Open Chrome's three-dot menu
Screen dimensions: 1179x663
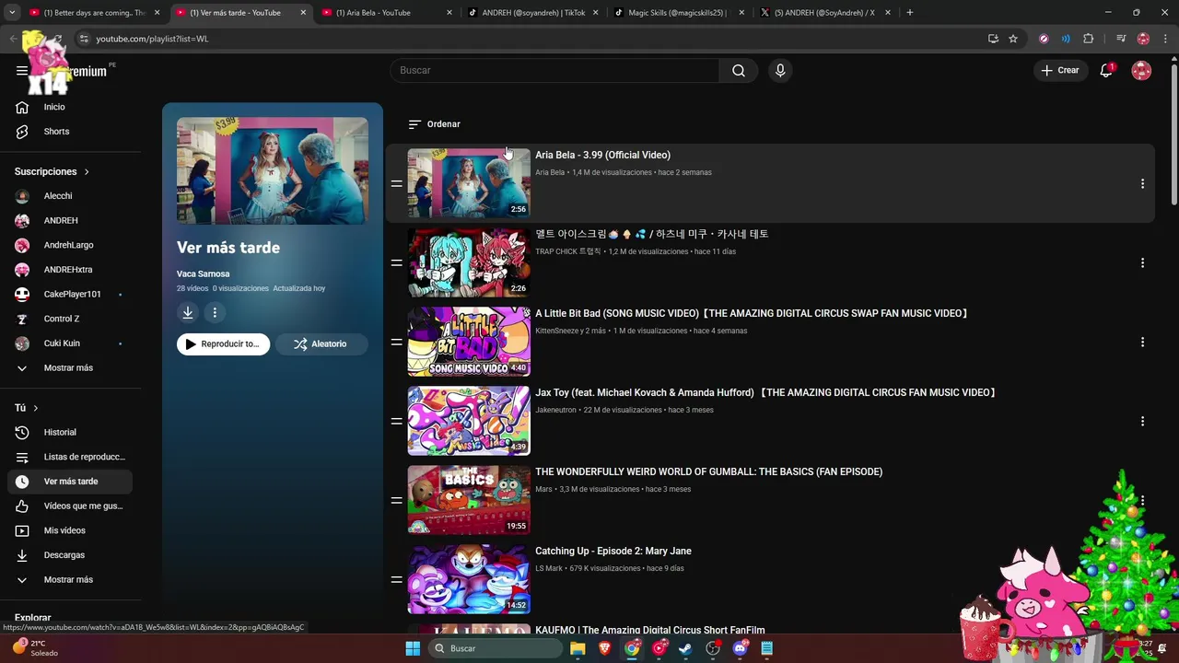(1165, 39)
